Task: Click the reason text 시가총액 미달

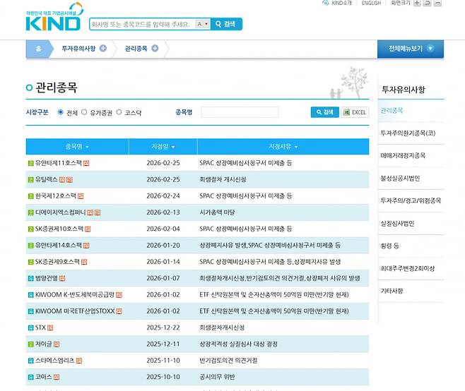Action: tap(217, 212)
